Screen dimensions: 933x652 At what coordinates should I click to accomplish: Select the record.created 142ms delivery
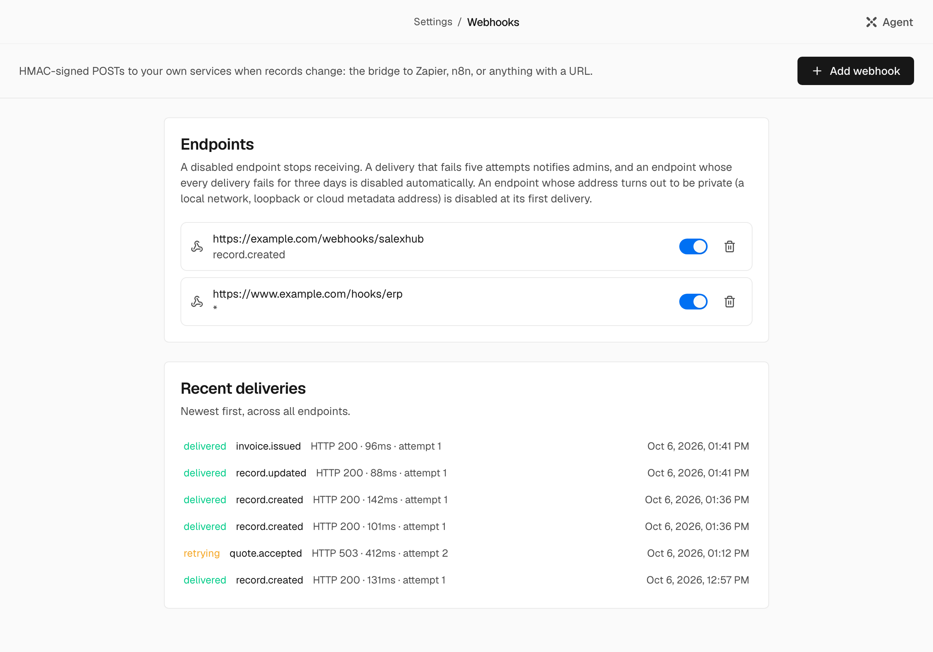466,500
